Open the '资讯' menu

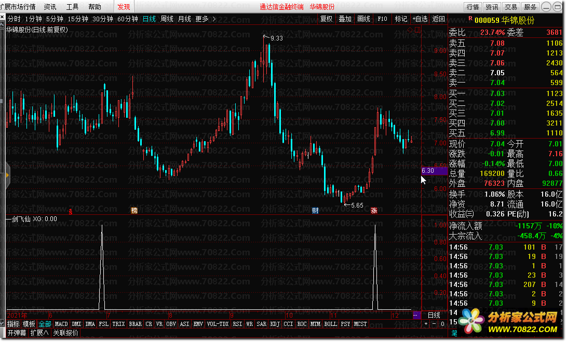(x=50, y=7)
